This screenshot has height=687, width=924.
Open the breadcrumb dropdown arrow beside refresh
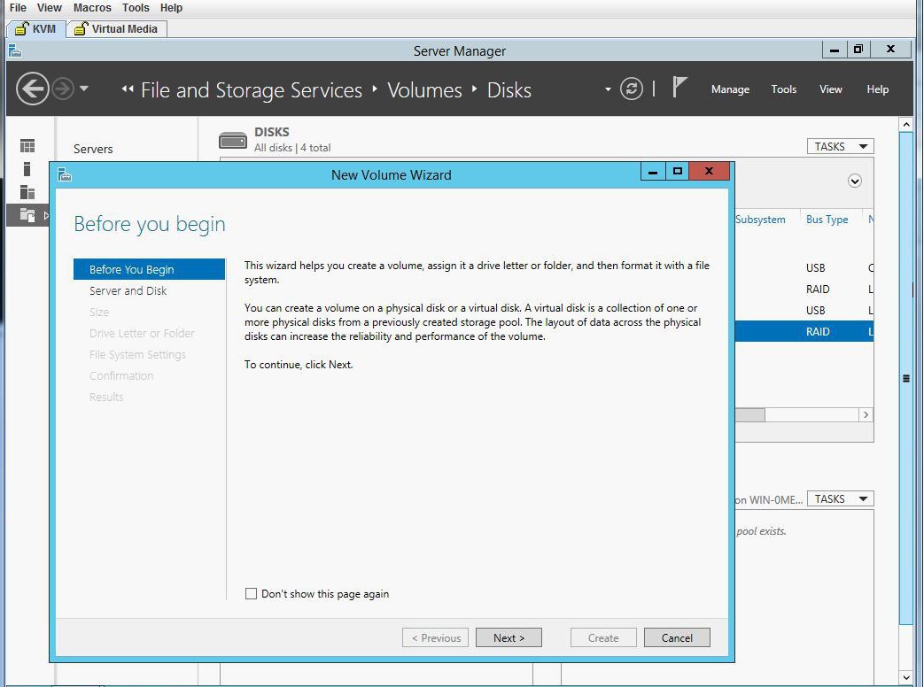(x=608, y=89)
